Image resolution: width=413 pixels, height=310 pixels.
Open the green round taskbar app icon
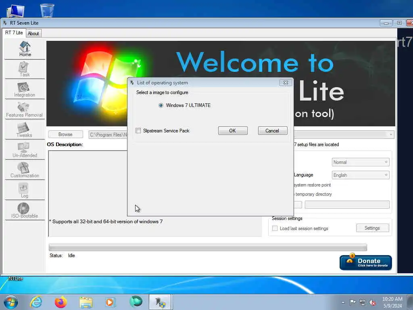[136, 302]
